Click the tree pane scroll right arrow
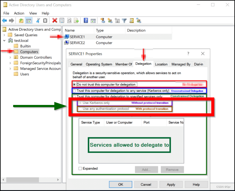The width and height of the screenshot is (235, 191). 58,180
